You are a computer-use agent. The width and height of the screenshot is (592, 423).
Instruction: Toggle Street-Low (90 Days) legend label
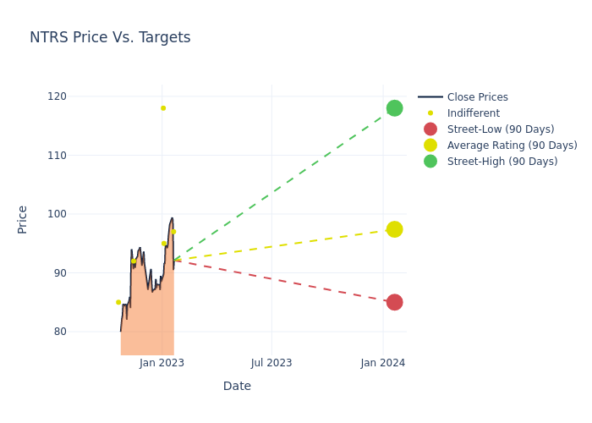coord(501,129)
